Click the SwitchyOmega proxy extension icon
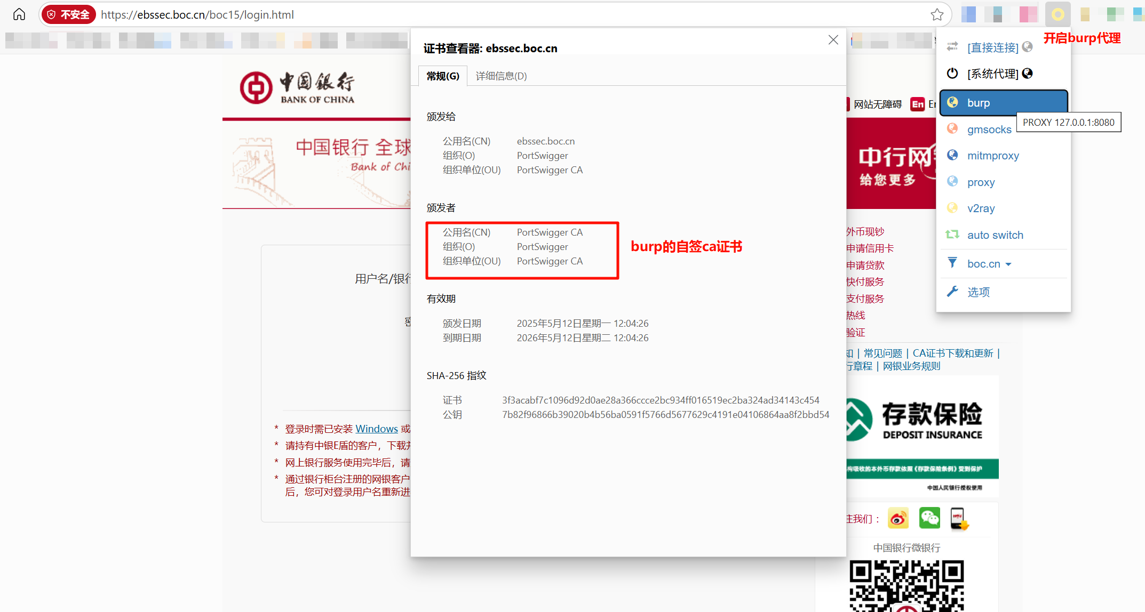Viewport: 1145px width, 612px height. tap(1057, 14)
